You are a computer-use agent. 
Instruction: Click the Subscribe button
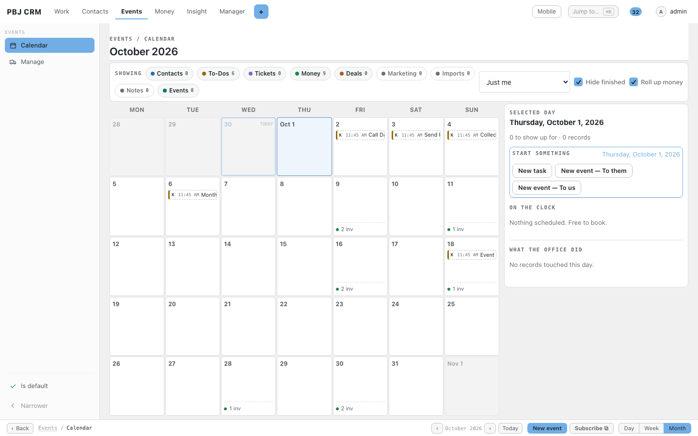coord(591,428)
